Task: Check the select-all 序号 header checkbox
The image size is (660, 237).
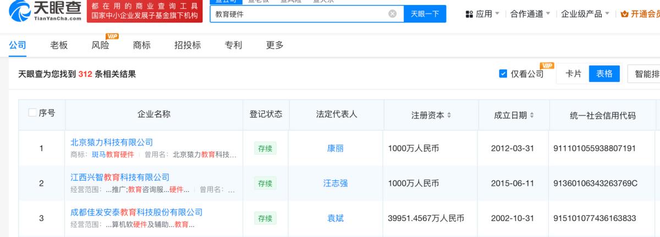Action: (32, 113)
